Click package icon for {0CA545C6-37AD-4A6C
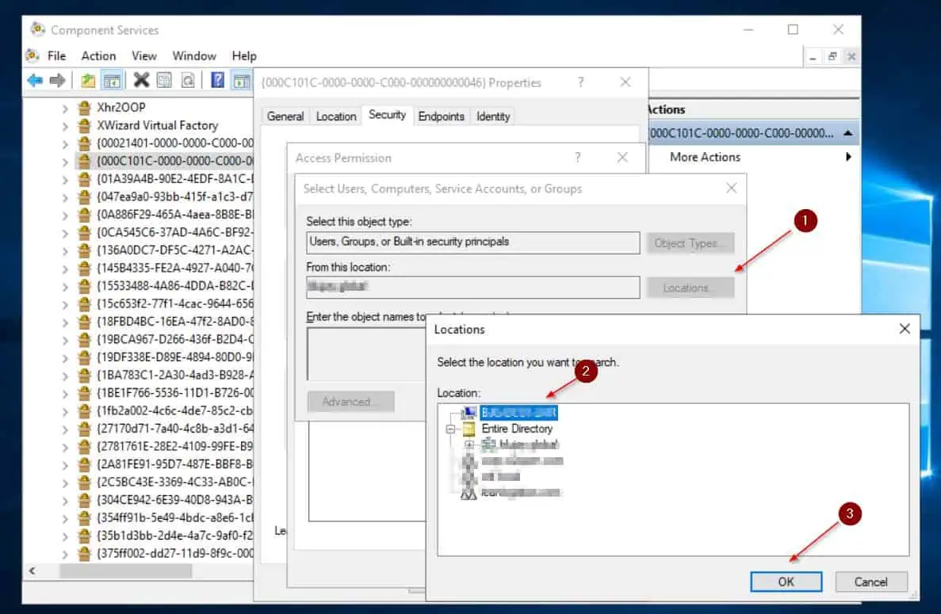The image size is (941, 614). coord(85,232)
